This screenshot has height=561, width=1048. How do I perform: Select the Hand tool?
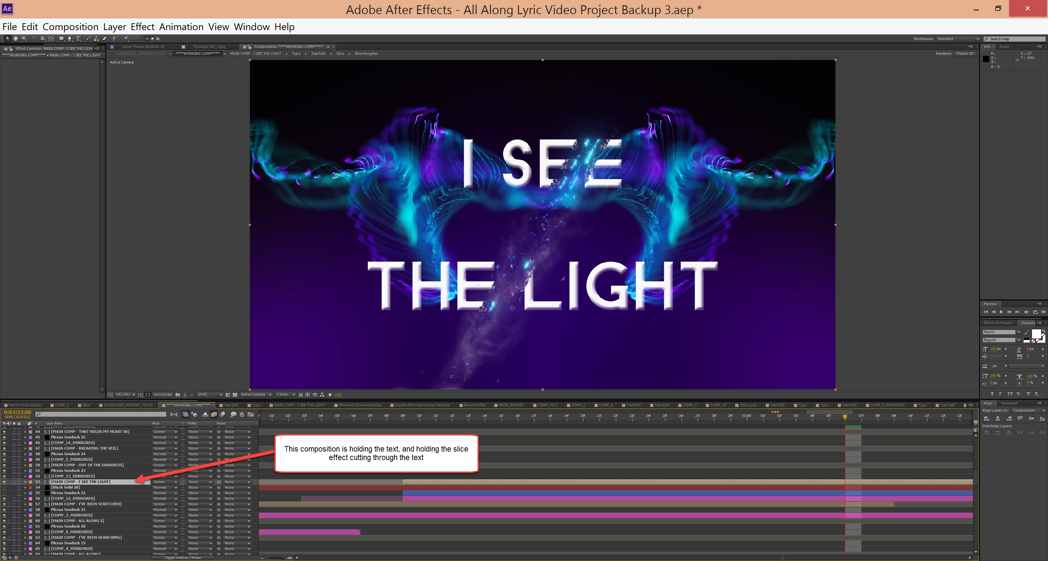pyautogui.click(x=15, y=39)
